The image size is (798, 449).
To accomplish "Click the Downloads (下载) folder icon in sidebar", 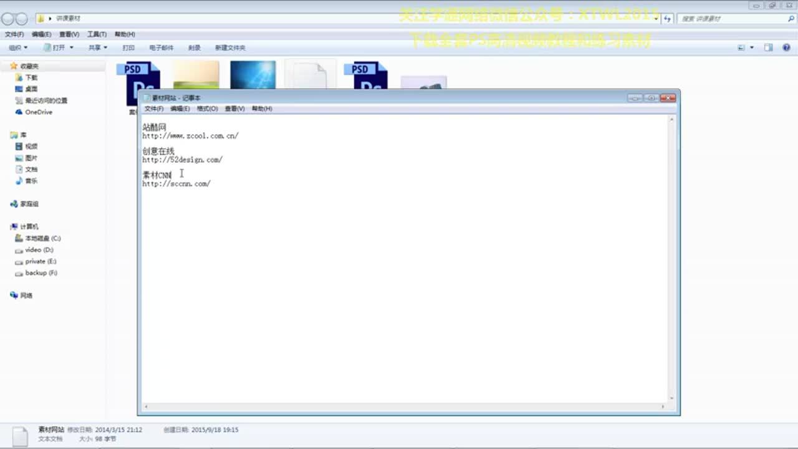I will [x=19, y=77].
